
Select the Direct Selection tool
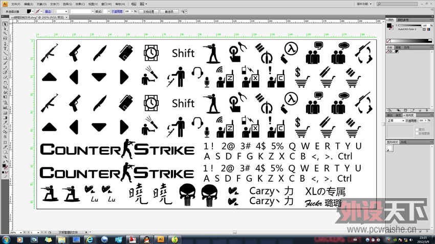tap(5, 29)
